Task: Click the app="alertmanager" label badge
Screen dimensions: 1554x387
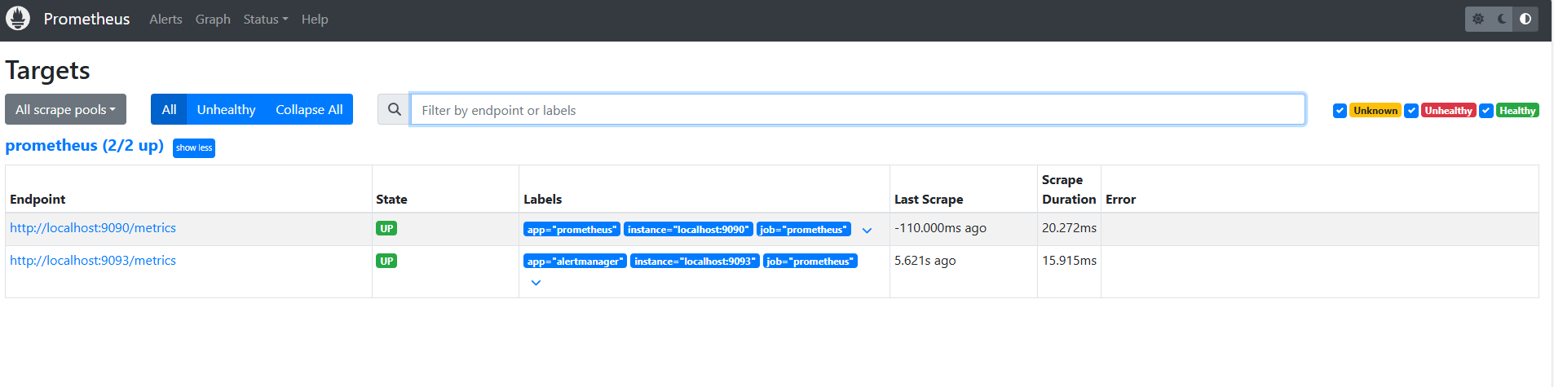Action: [x=575, y=261]
